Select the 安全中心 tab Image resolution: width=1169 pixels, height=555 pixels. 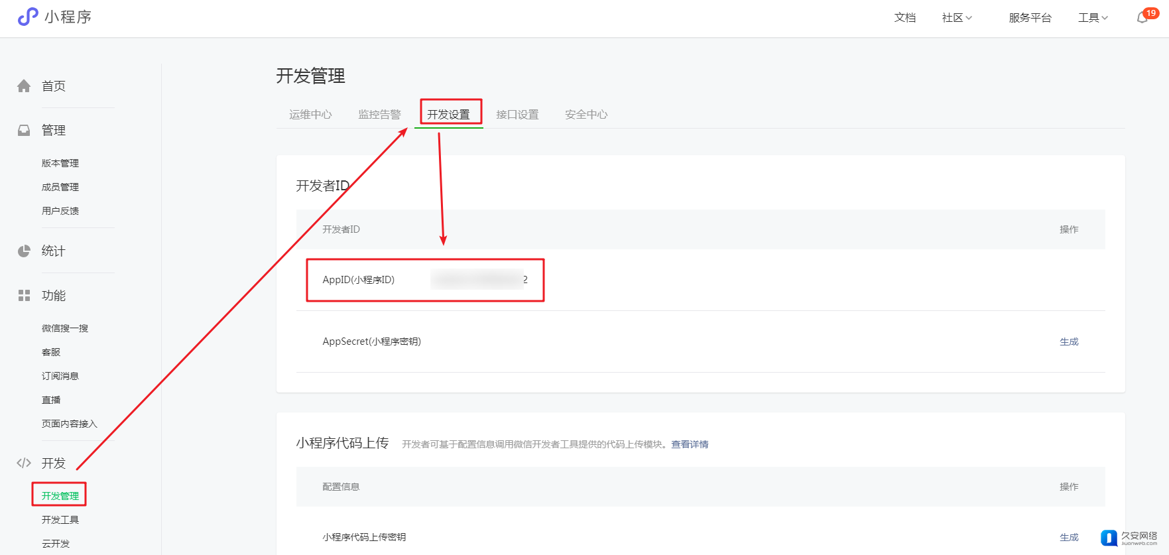(586, 115)
